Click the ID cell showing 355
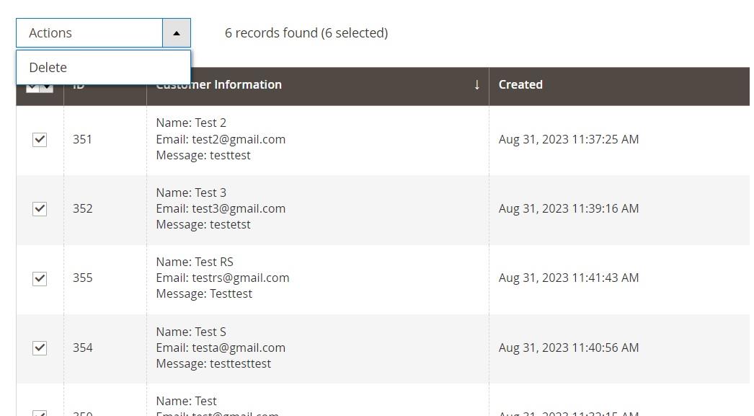This screenshot has width=754, height=416. (82, 278)
